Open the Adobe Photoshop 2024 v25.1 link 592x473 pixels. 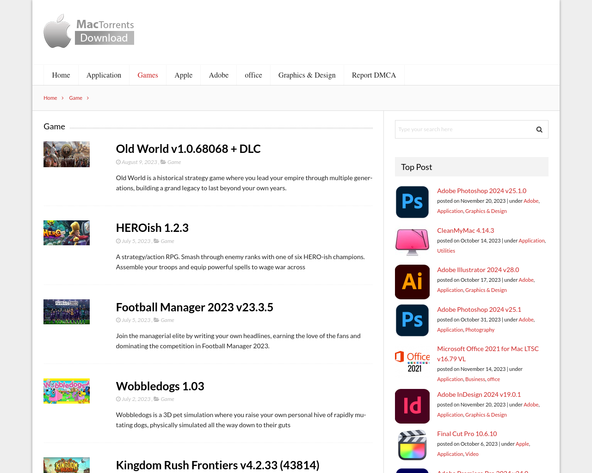point(479,309)
